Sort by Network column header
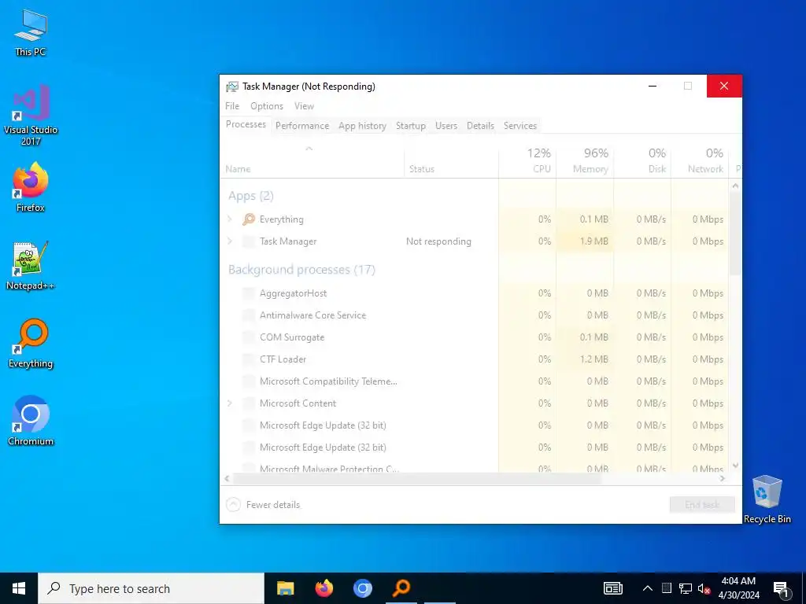The image size is (806, 604). point(700,160)
